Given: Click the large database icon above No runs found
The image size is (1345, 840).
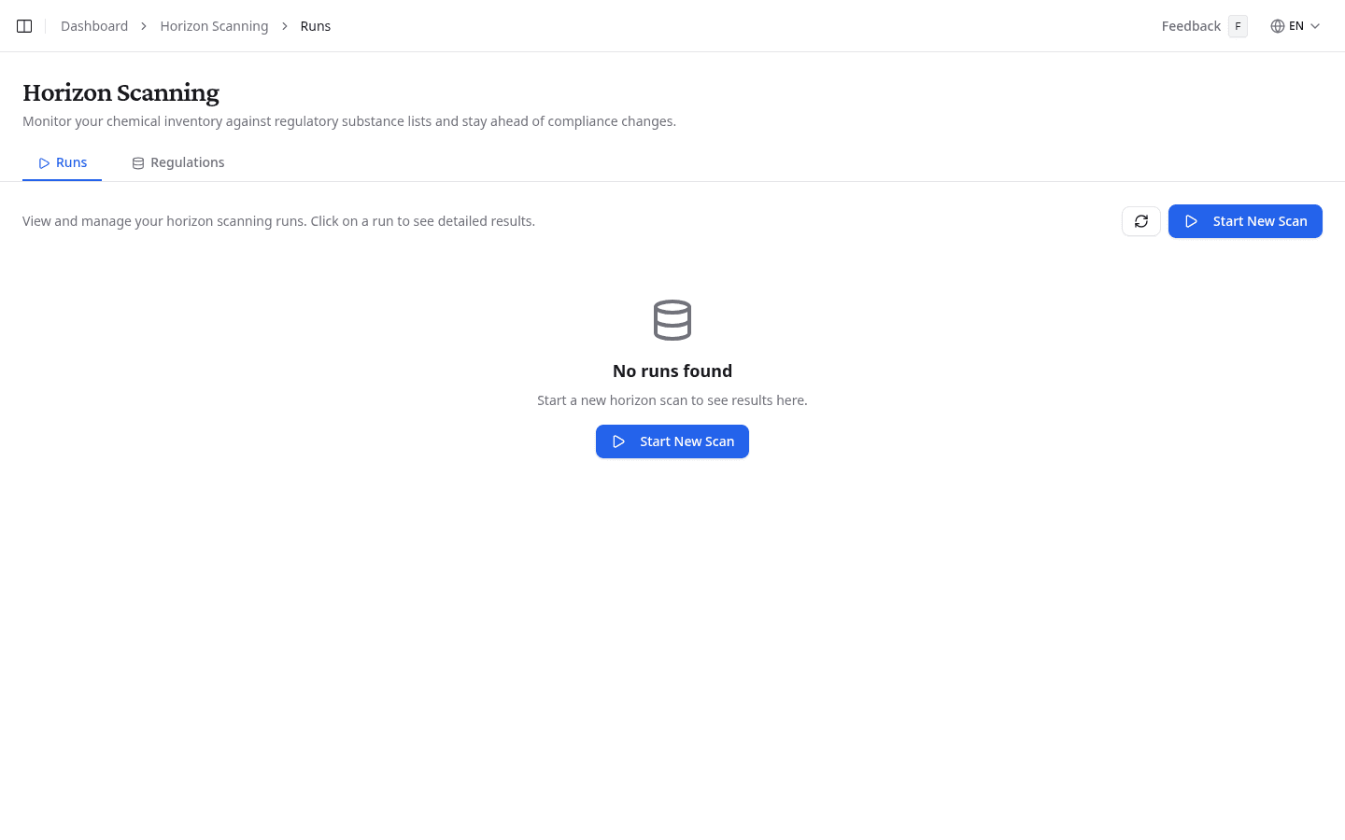Looking at the screenshot, I should 672,320.
